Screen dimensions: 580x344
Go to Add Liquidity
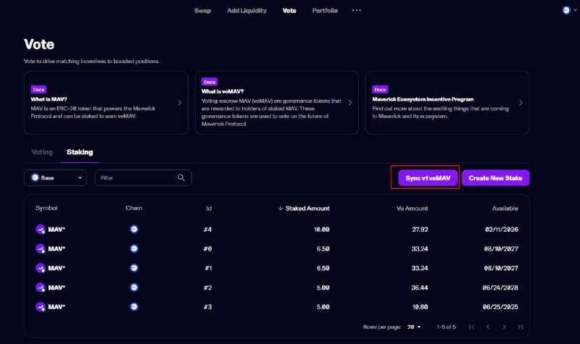pyautogui.click(x=246, y=11)
